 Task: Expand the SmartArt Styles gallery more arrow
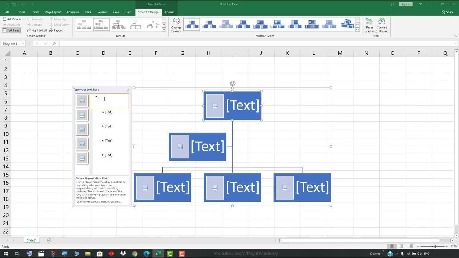point(358,30)
